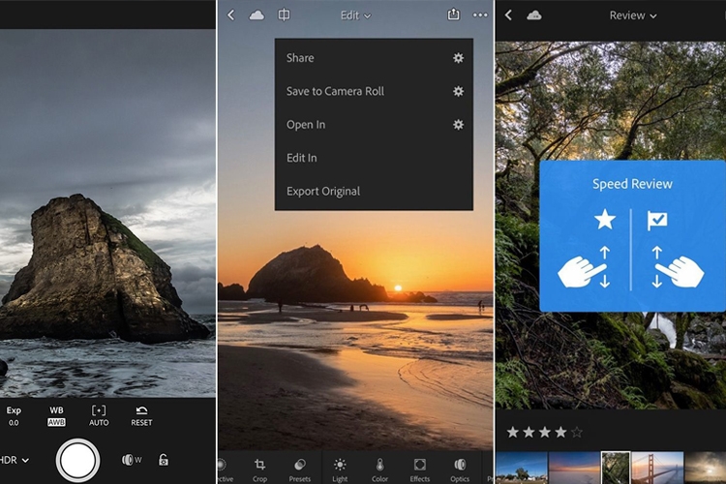Tap the compare/align icon next to cloud
The width and height of the screenshot is (726, 484).
[284, 15]
